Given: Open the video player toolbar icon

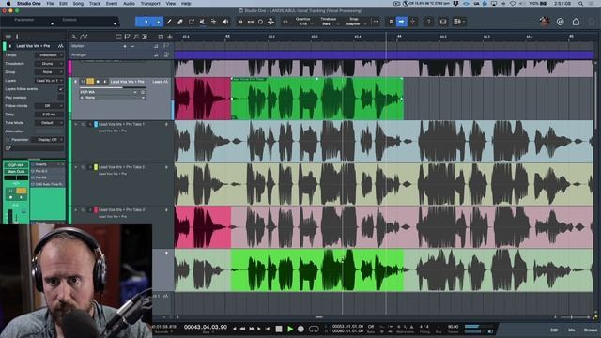Looking at the screenshot, I should click(443, 22).
